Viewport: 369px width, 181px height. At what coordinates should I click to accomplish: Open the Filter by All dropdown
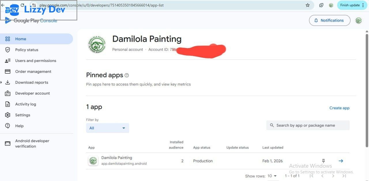pyautogui.click(x=108, y=128)
